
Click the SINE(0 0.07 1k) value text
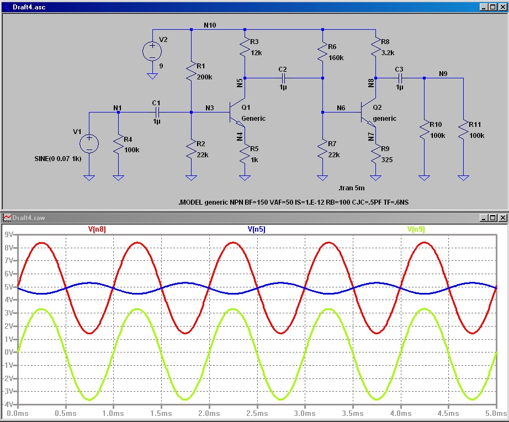58,159
